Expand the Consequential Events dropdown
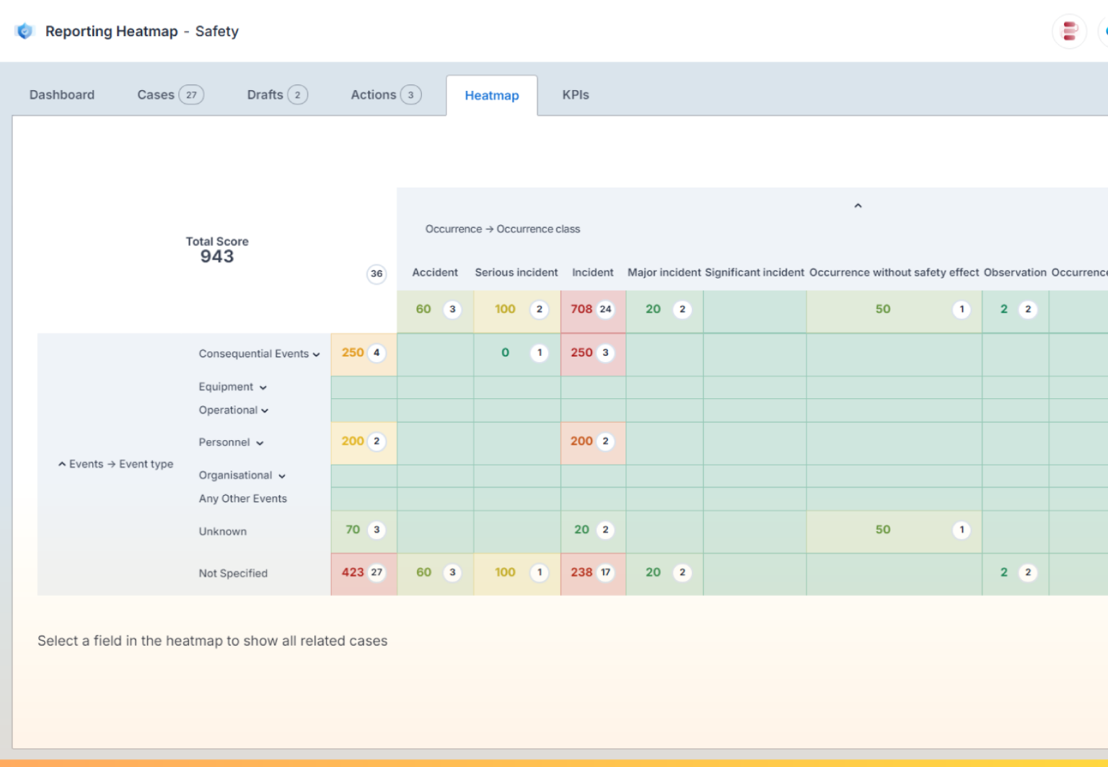 317,354
